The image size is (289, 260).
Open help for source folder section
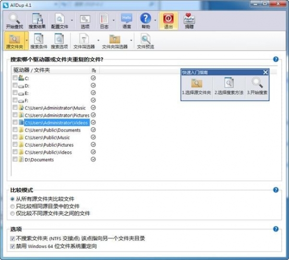(276, 59)
